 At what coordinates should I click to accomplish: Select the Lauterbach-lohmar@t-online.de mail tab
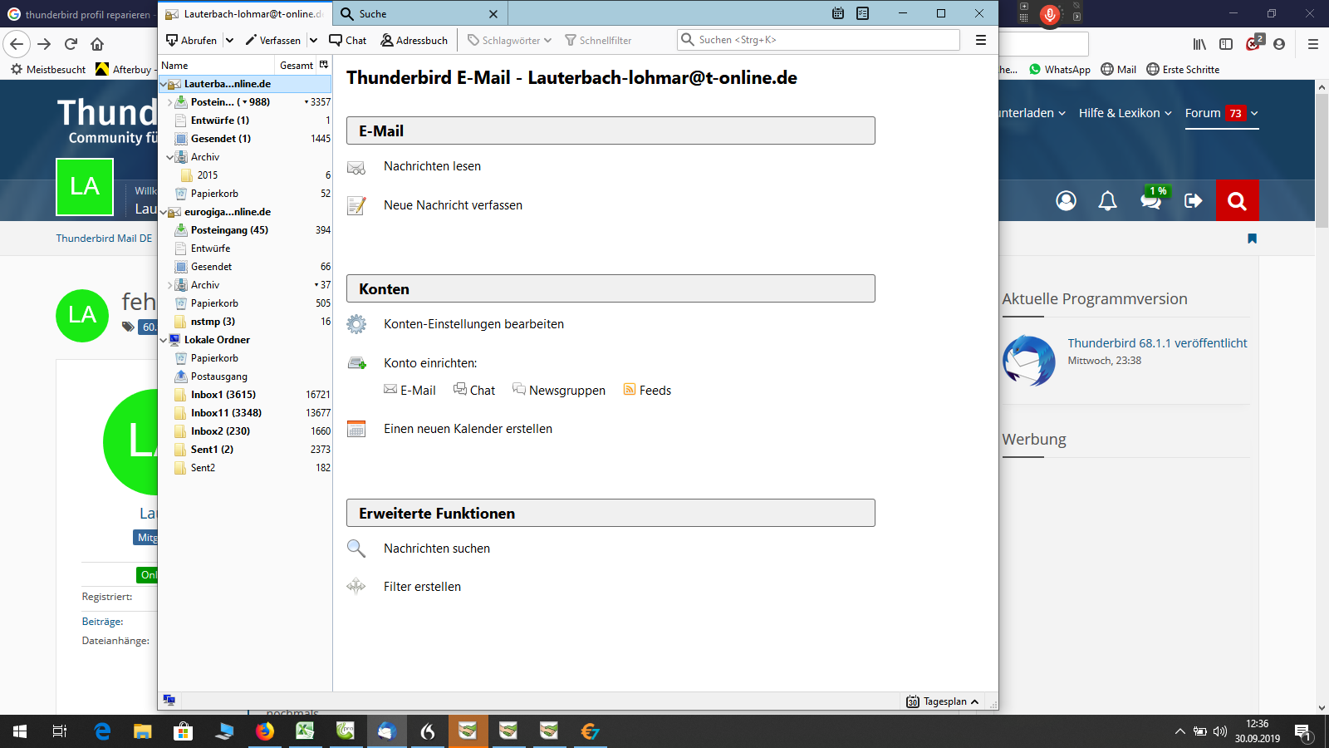245,14
